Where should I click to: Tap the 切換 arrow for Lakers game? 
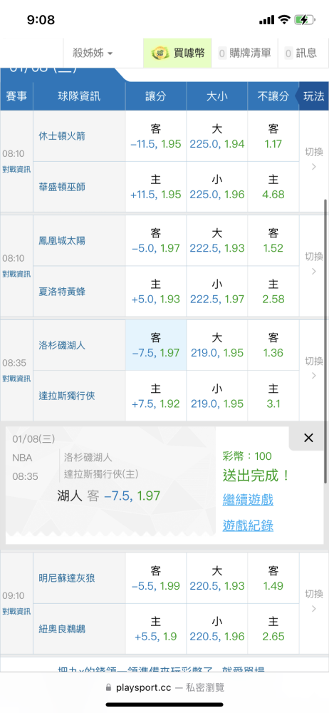tap(314, 368)
